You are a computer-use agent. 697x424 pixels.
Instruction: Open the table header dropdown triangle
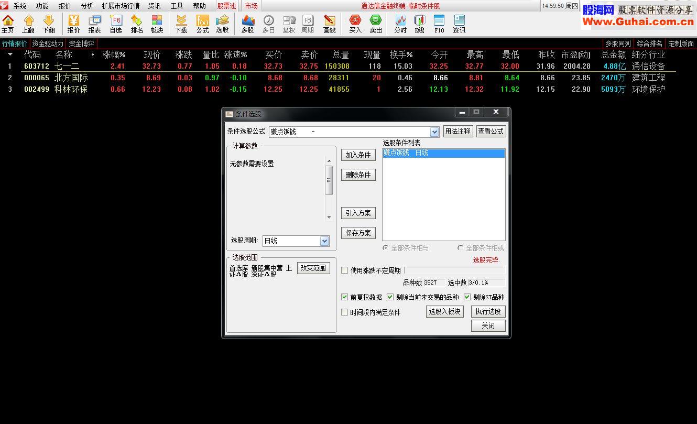[x=10, y=55]
